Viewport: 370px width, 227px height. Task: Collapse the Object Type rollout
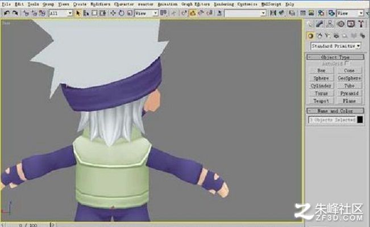click(x=335, y=57)
